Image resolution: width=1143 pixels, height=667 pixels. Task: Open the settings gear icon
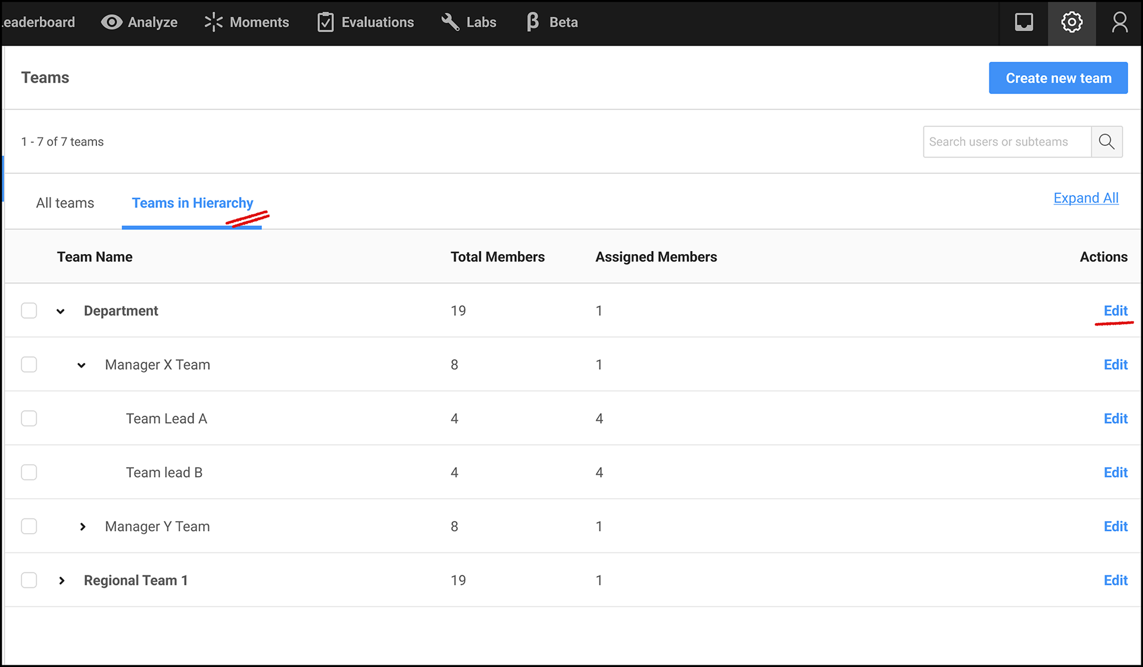point(1072,23)
